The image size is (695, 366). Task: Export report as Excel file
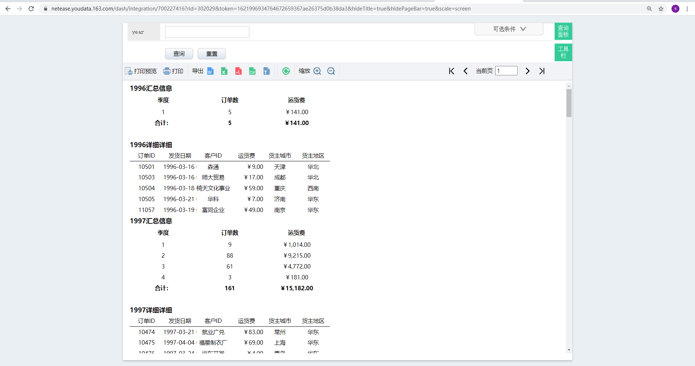coord(224,71)
